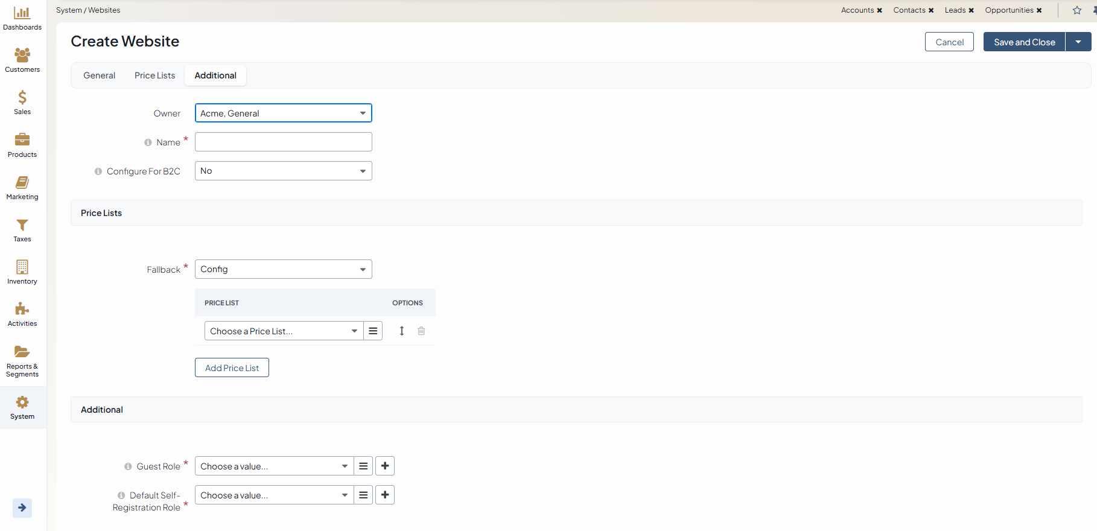Click the favorite star icon
The height and width of the screenshot is (531, 1097).
click(x=1077, y=10)
